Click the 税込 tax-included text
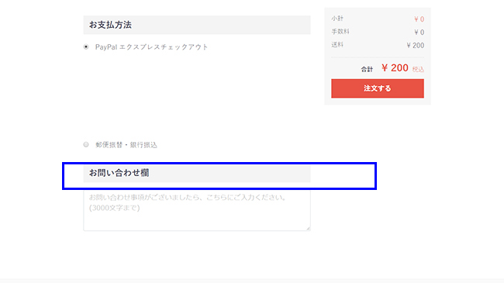 point(418,69)
